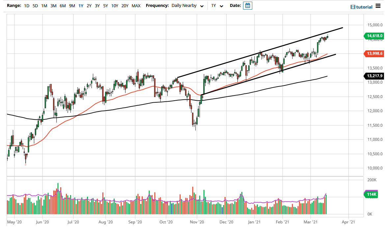This screenshot has height=228, width=385.
Task: Select the active 1Y range tab
Action: 81,6
